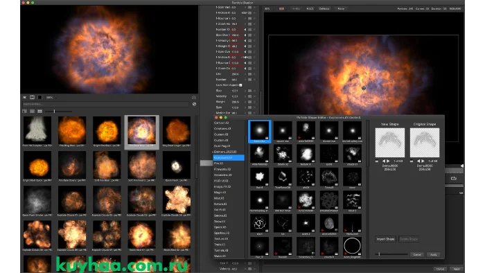Adjust shape thumbnail zoom slider in shape editor
Screen dimensions: 485x273
pos(391,254)
